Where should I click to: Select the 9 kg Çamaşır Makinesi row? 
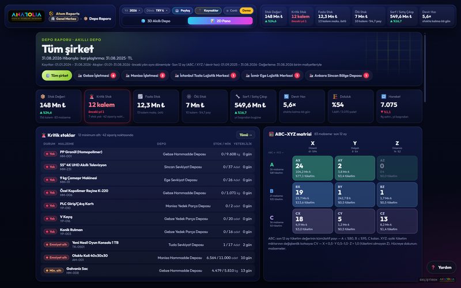pyautogui.click(x=148, y=180)
